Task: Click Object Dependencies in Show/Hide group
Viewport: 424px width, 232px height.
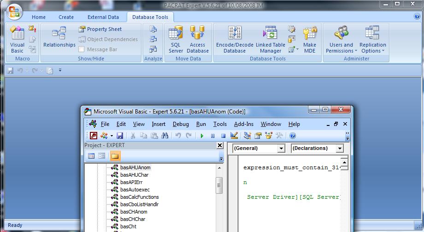Action: [x=108, y=39]
